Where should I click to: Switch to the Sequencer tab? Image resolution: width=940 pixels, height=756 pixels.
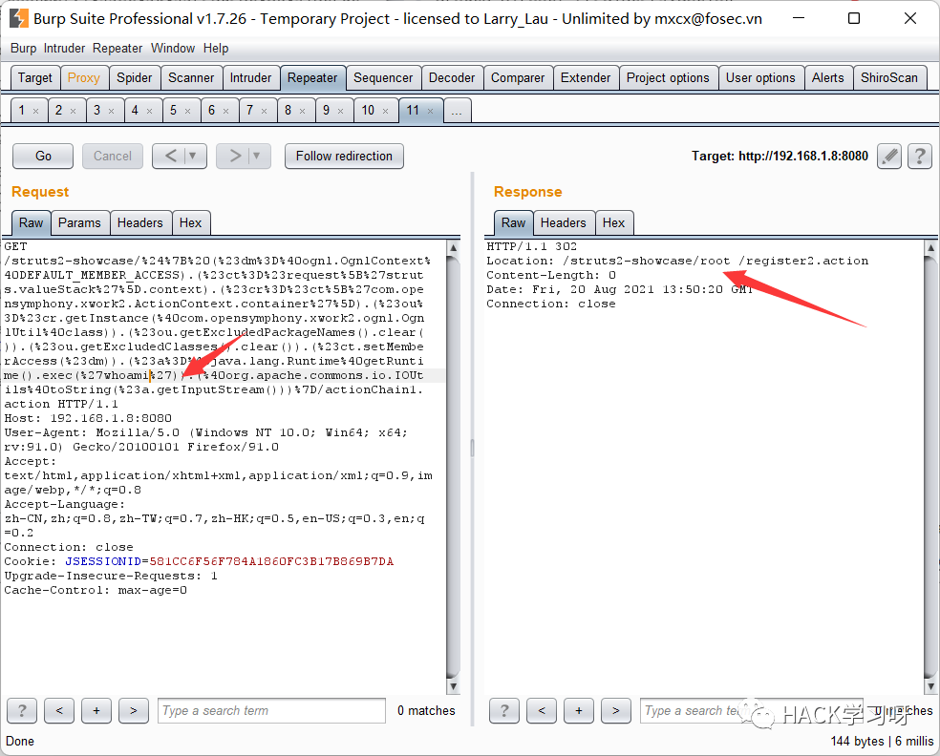pos(383,78)
